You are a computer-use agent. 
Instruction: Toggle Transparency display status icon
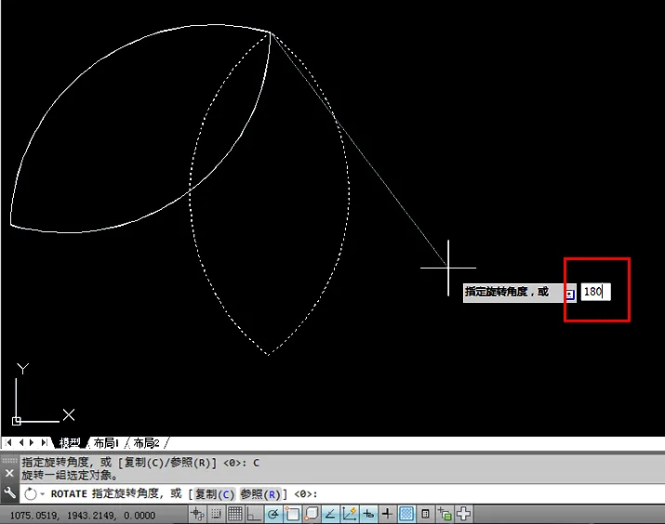(406, 515)
